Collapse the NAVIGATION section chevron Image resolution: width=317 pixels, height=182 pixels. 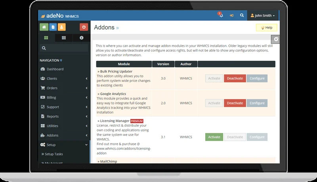click(x=61, y=60)
